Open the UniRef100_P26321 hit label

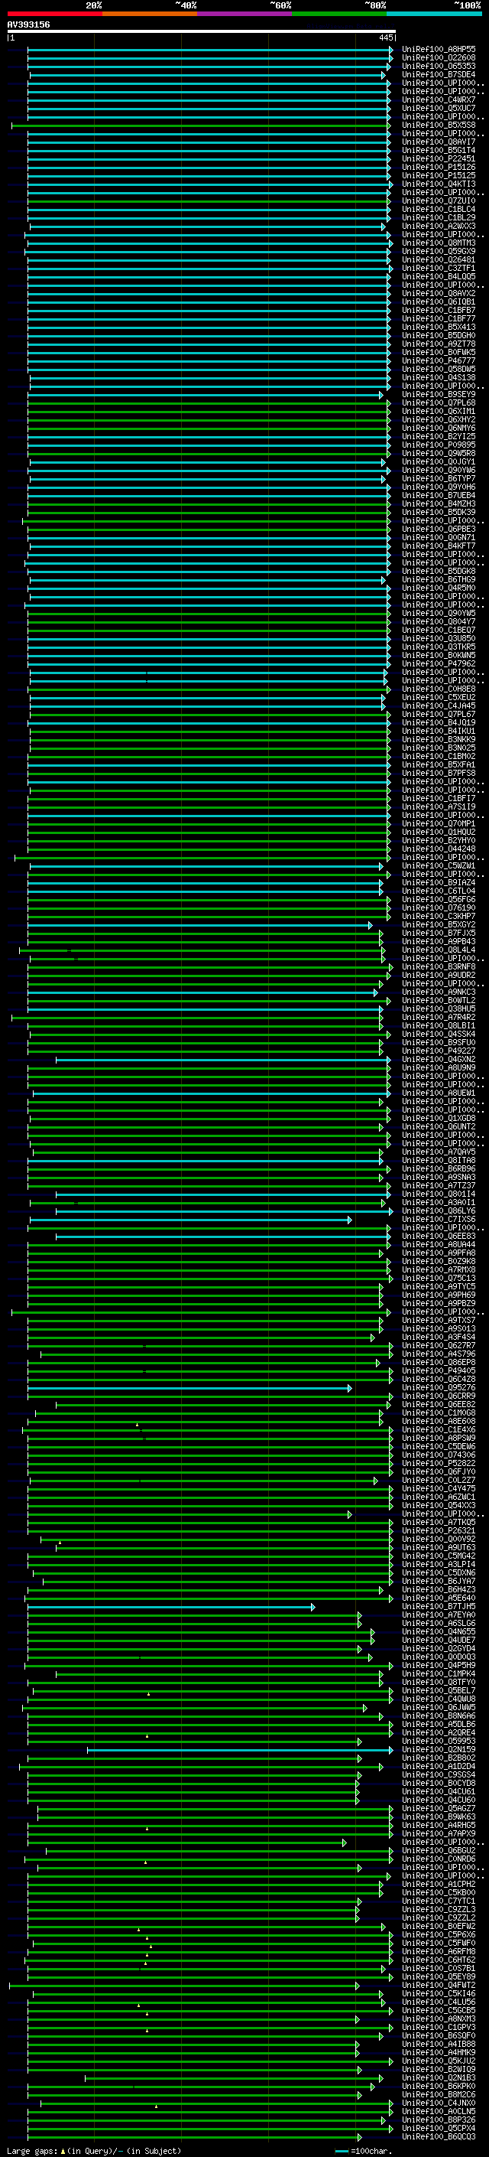point(439,1530)
